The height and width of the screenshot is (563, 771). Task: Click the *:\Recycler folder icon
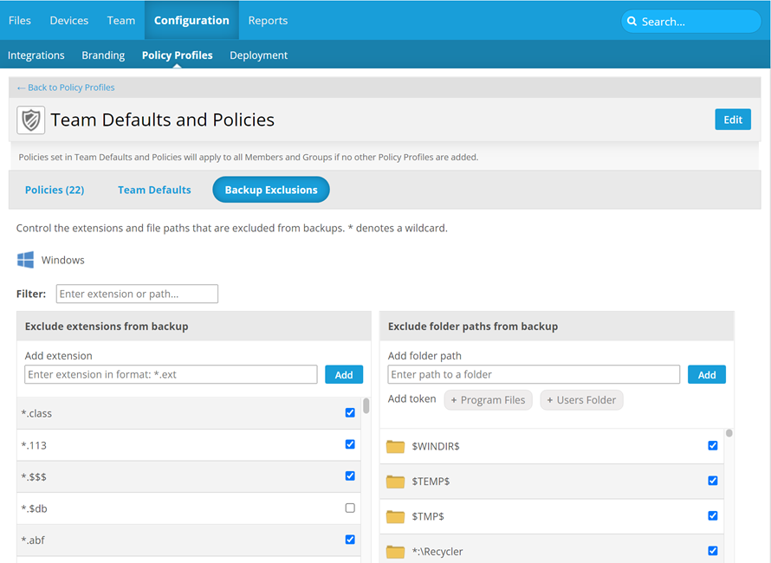click(396, 551)
